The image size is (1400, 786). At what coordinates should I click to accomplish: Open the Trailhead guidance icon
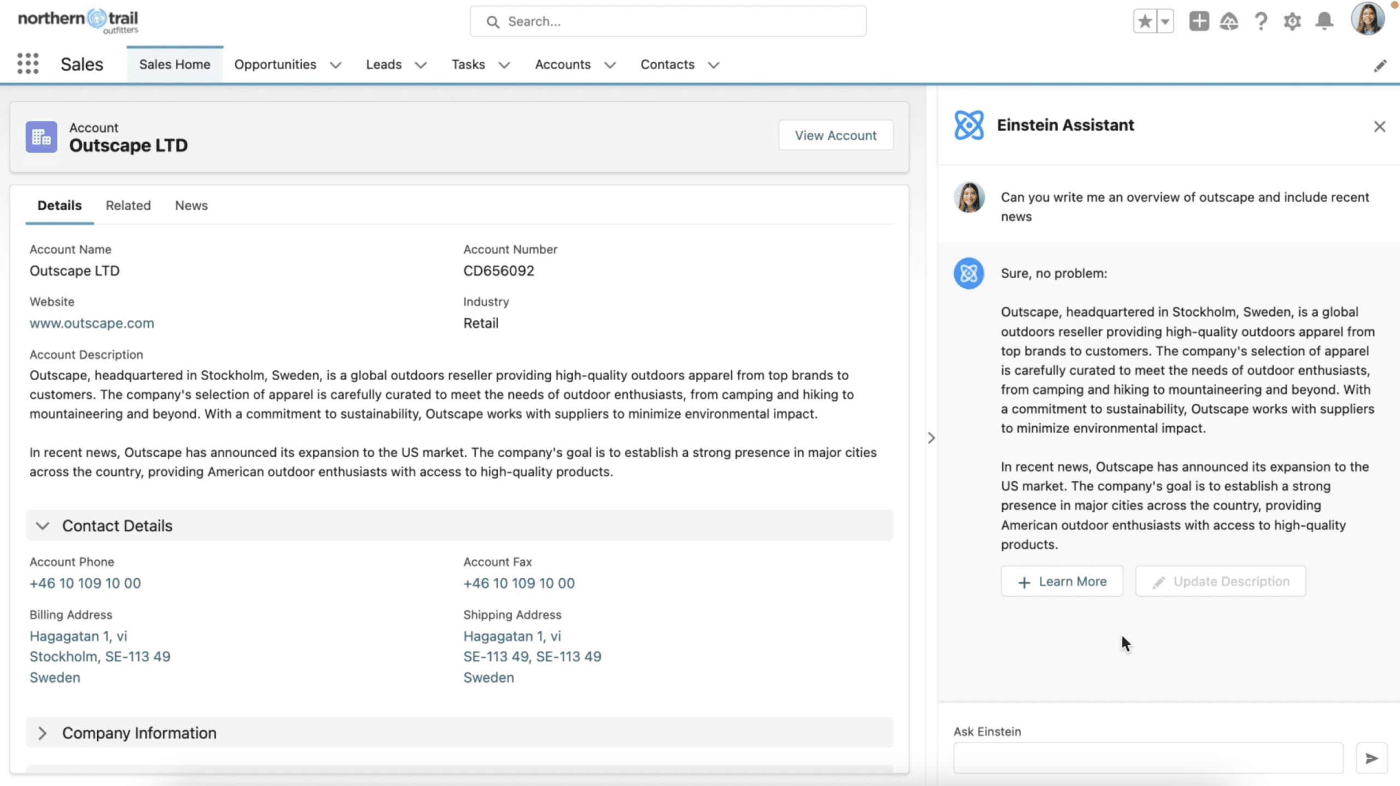pos(1229,21)
